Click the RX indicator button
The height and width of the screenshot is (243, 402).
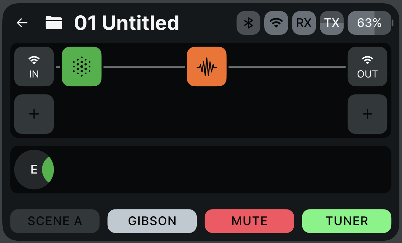[x=304, y=23]
